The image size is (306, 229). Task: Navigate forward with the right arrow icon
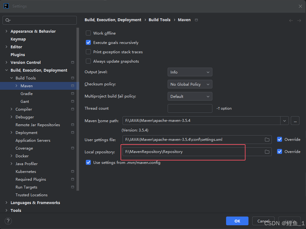299,21
